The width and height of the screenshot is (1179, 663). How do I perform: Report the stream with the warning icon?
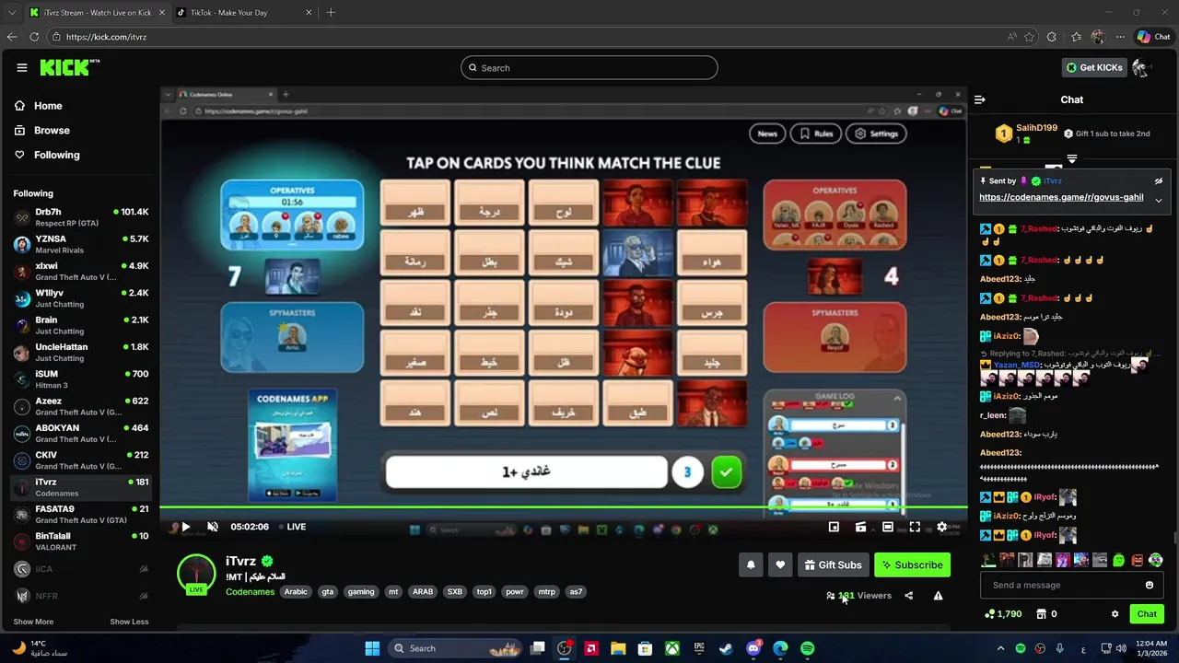pos(938,596)
